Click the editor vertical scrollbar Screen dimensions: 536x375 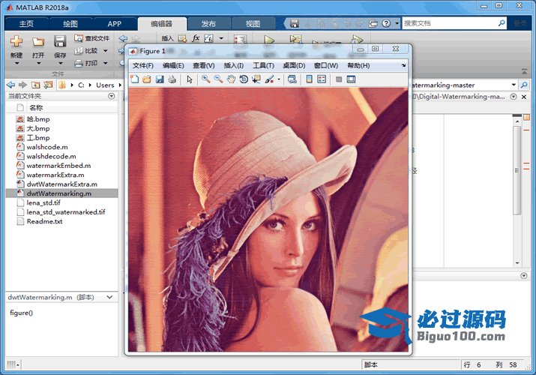pos(517,170)
